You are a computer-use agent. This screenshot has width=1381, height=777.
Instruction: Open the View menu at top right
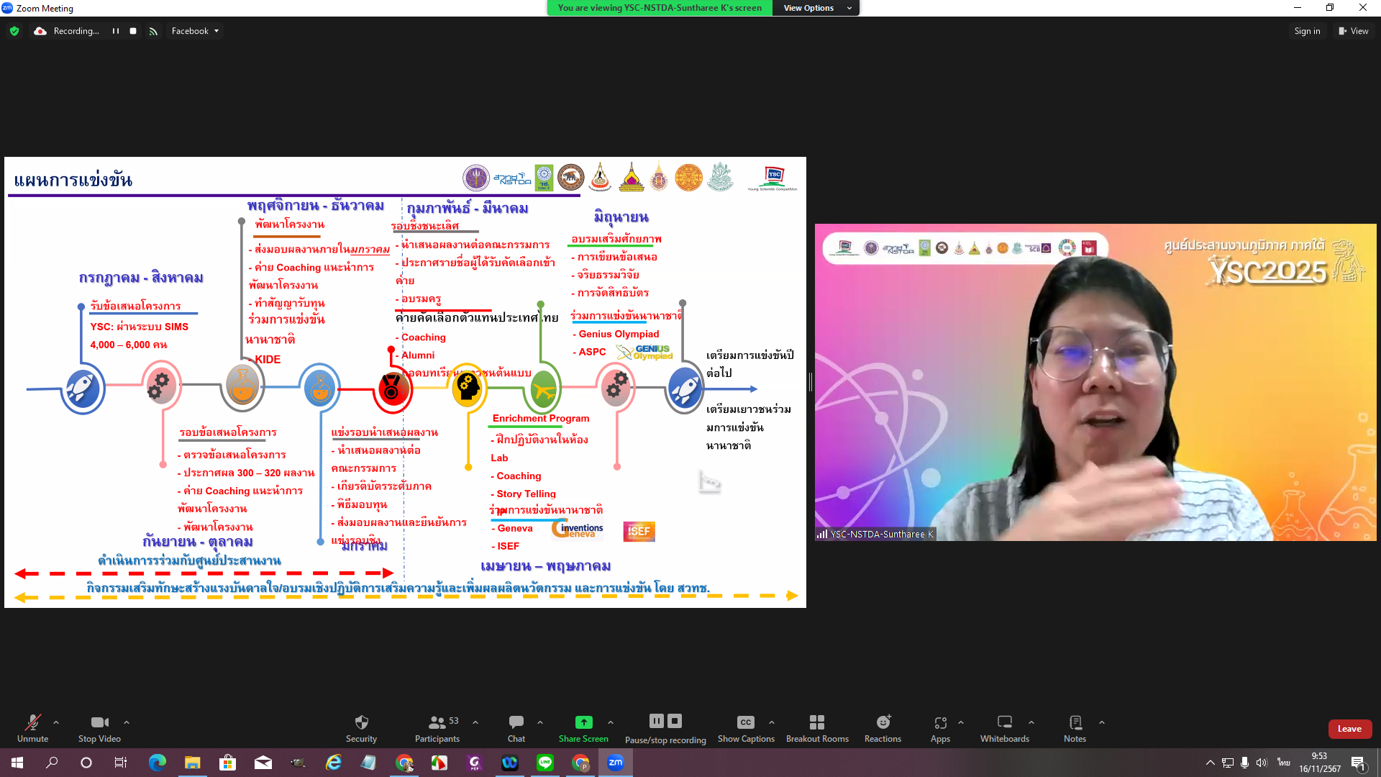point(1353,31)
